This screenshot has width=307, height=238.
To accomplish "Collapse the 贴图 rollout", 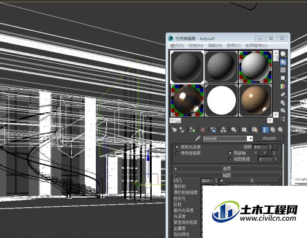I will tap(227, 175).
